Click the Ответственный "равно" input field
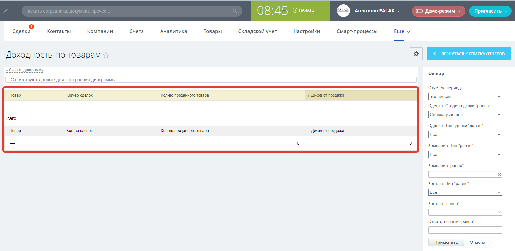Image resolution: width=515 pixels, height=251 pixels. tap(465, 230)
